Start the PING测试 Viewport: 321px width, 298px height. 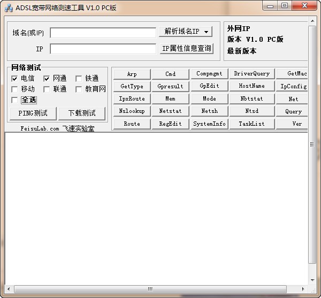tap(33, 113)
